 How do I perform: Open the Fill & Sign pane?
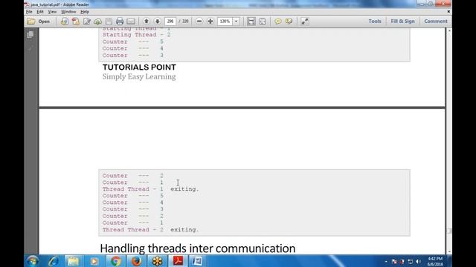[x=402, y=22]
